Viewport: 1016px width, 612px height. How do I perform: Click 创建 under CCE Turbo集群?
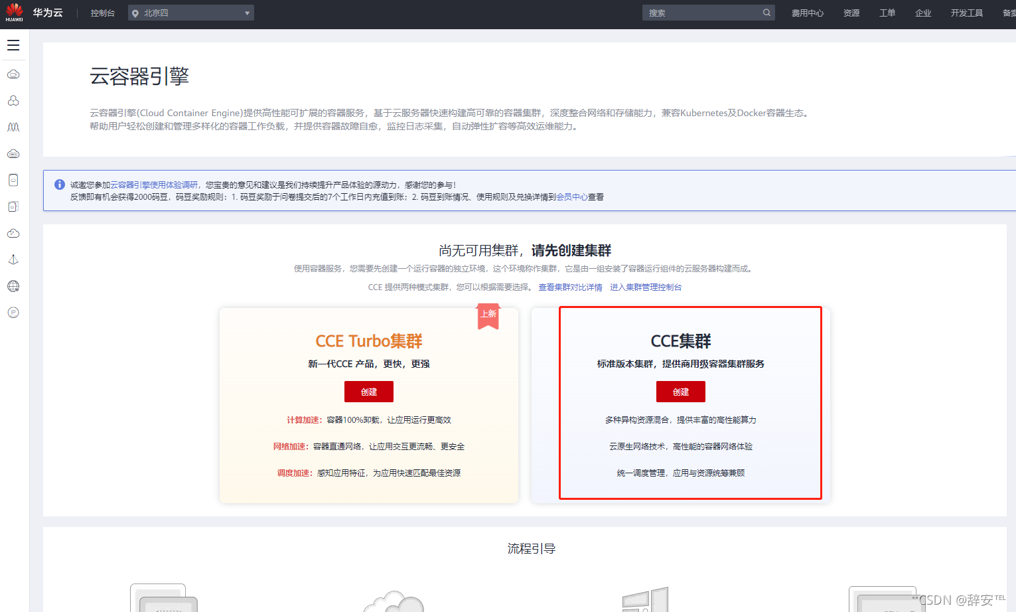[x=369, y=392]
